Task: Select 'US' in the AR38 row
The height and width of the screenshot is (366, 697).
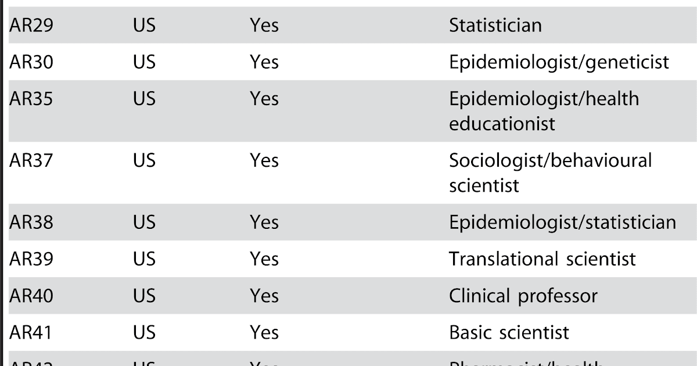Action: (x=144, y=223)
